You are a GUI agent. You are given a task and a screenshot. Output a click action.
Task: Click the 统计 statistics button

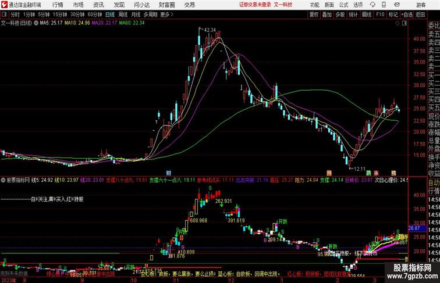pyautogui.click(x=353, y=15)
